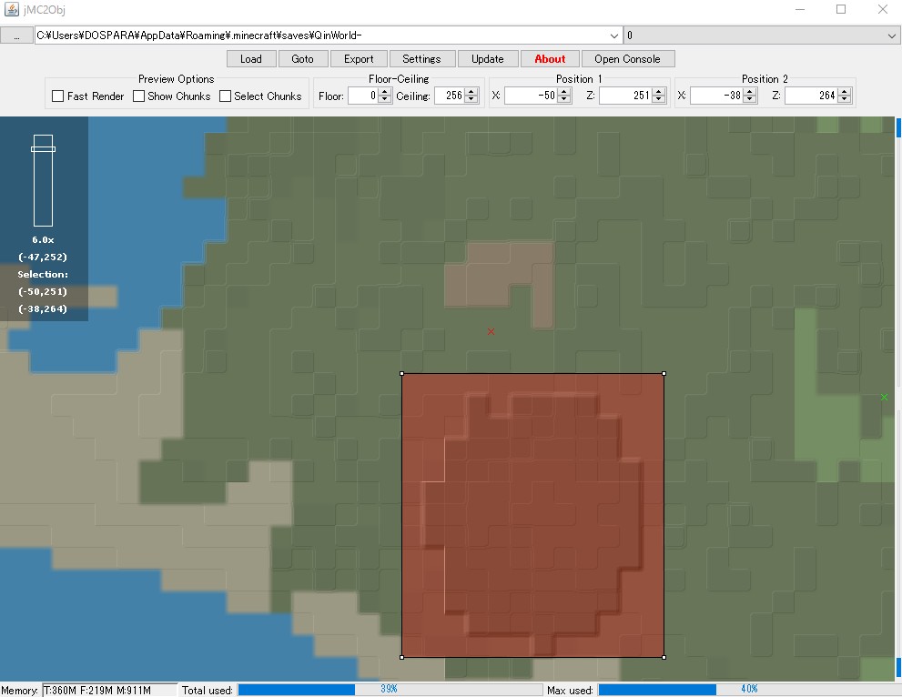Viewport: 902px width, 697px height.
Task: Click Open Console button
Action: coord(628,58)
